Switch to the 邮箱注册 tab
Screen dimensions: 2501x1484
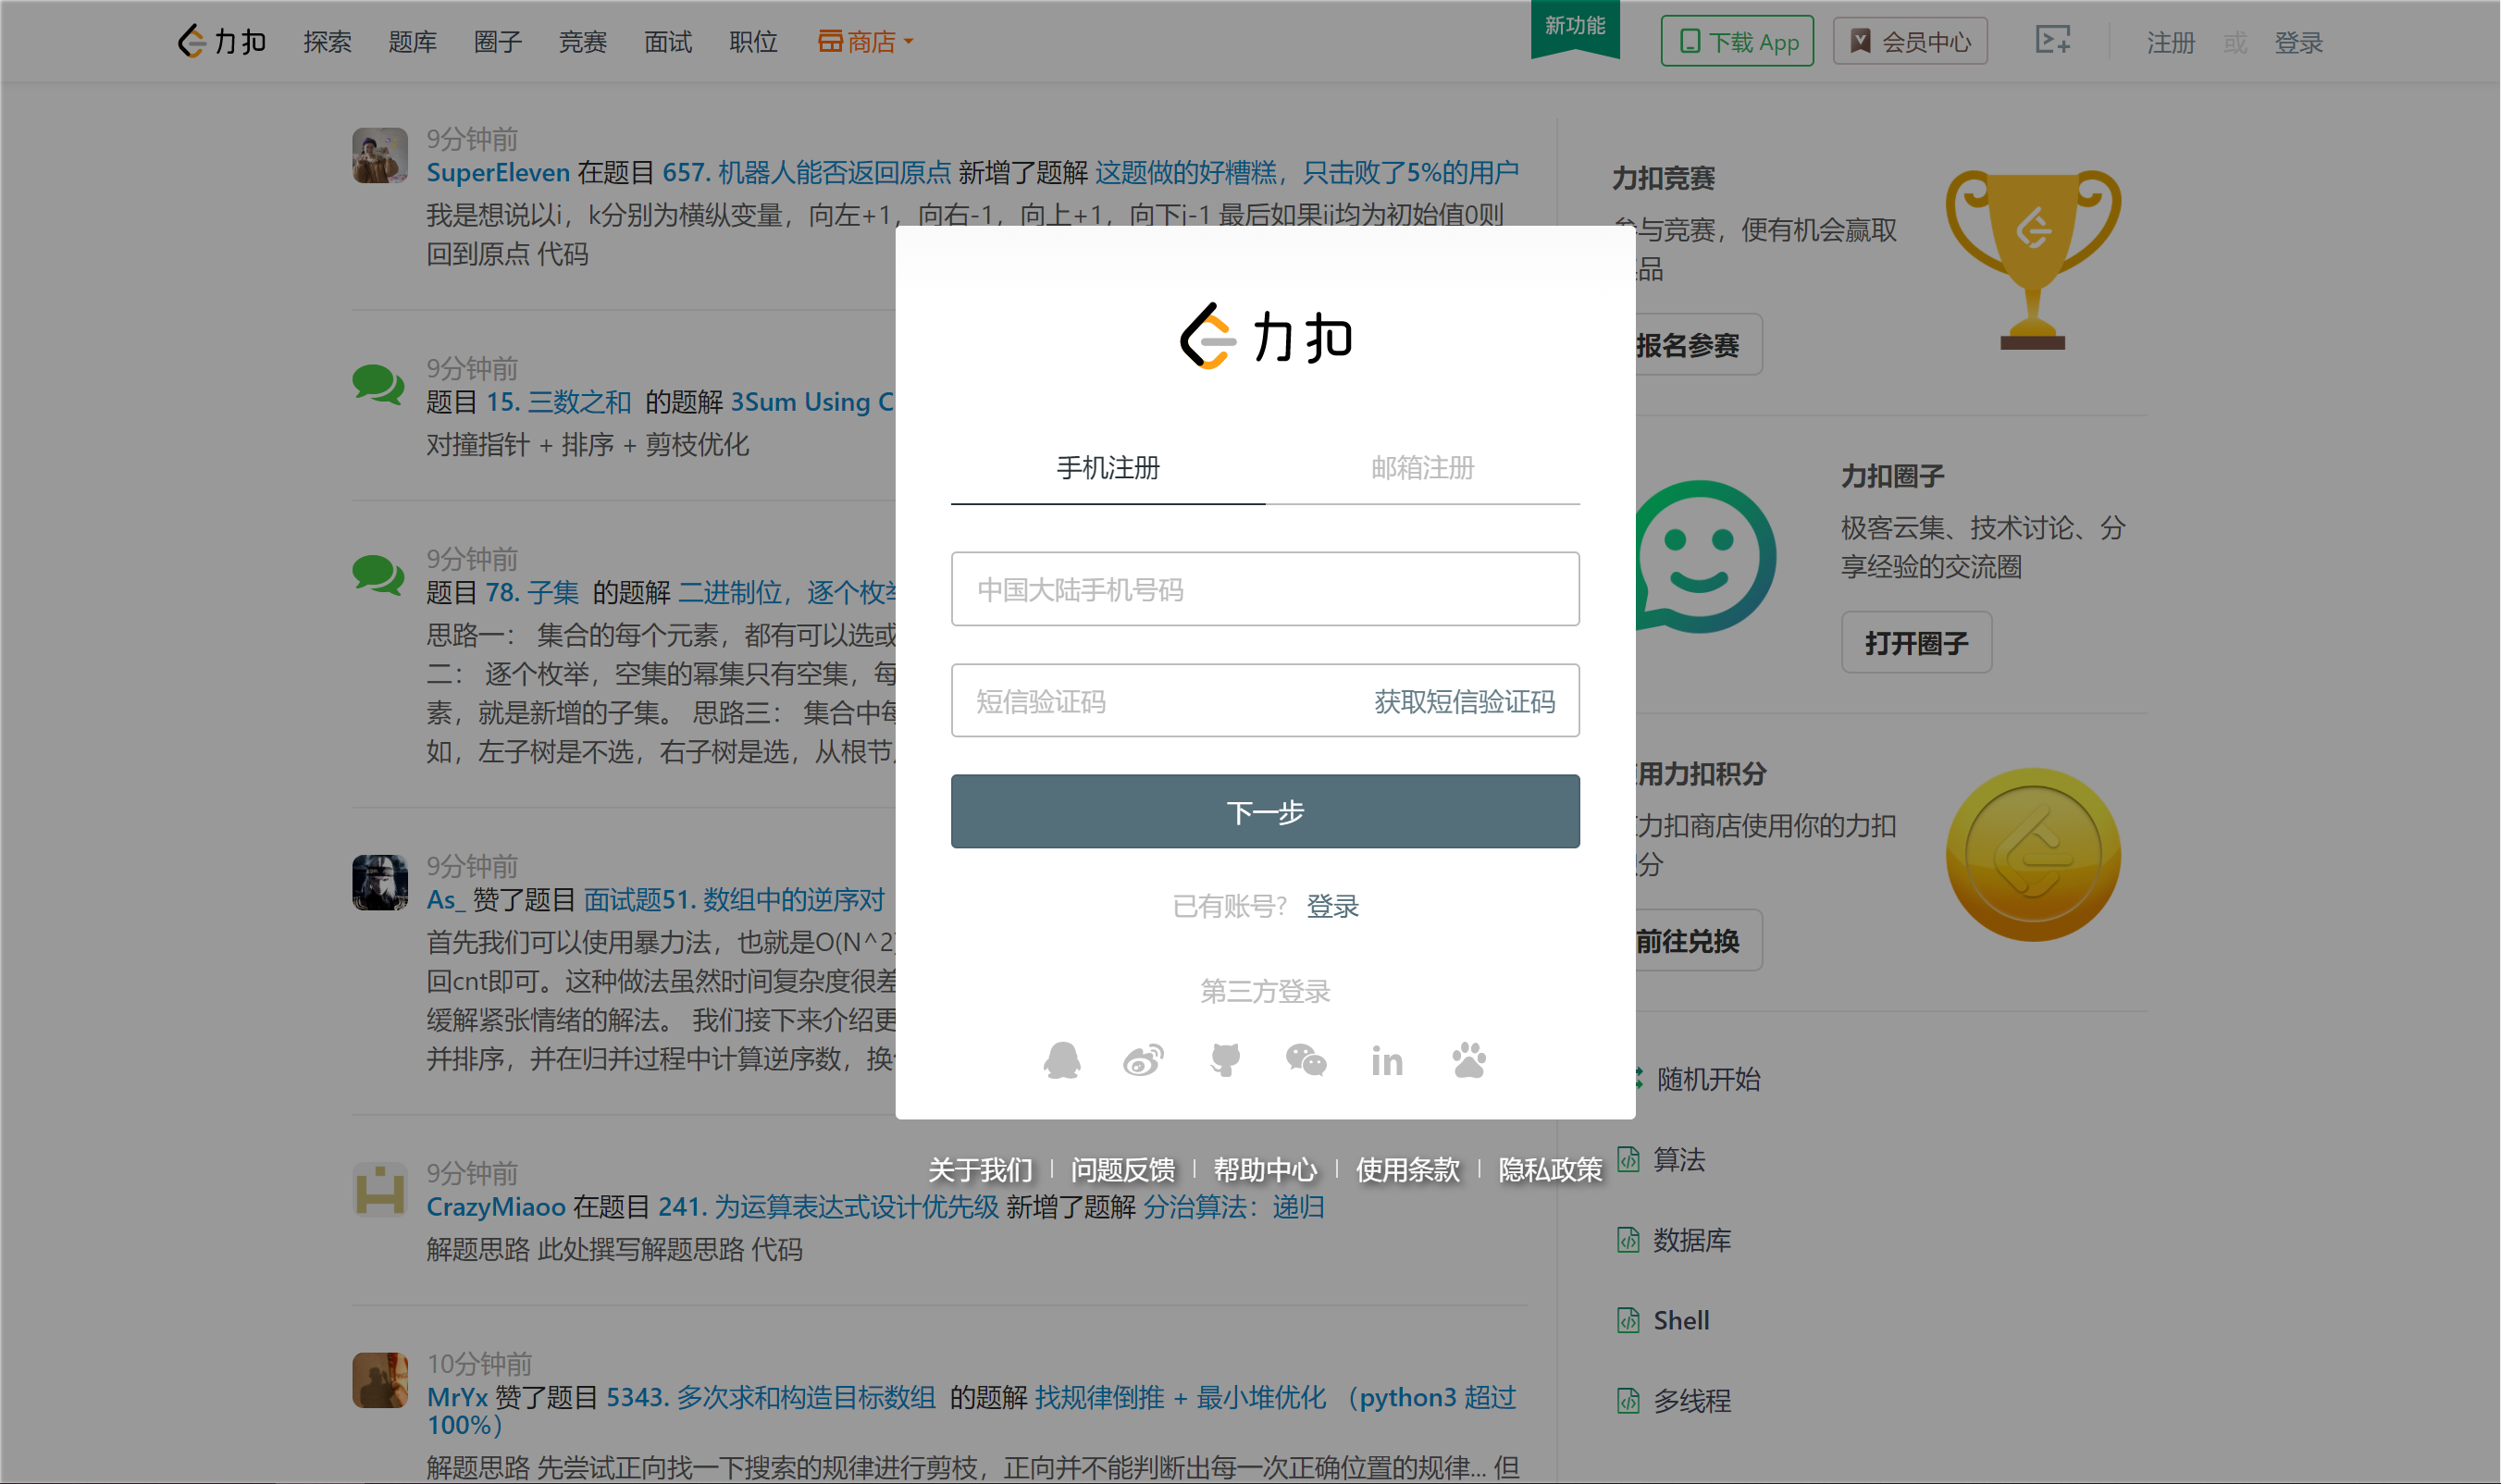click(1421, 468)
